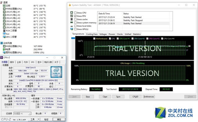The image size is (198, 122).
Task: Click the temperature section thermometer icon
Action: click(1, 2)
